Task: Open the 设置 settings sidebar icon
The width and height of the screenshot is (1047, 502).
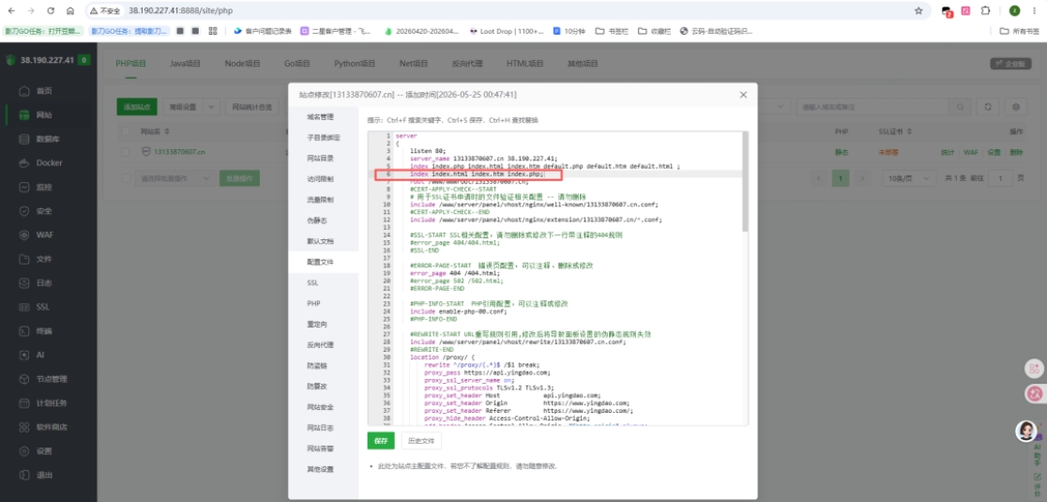Action: click(x=24, y=451)
